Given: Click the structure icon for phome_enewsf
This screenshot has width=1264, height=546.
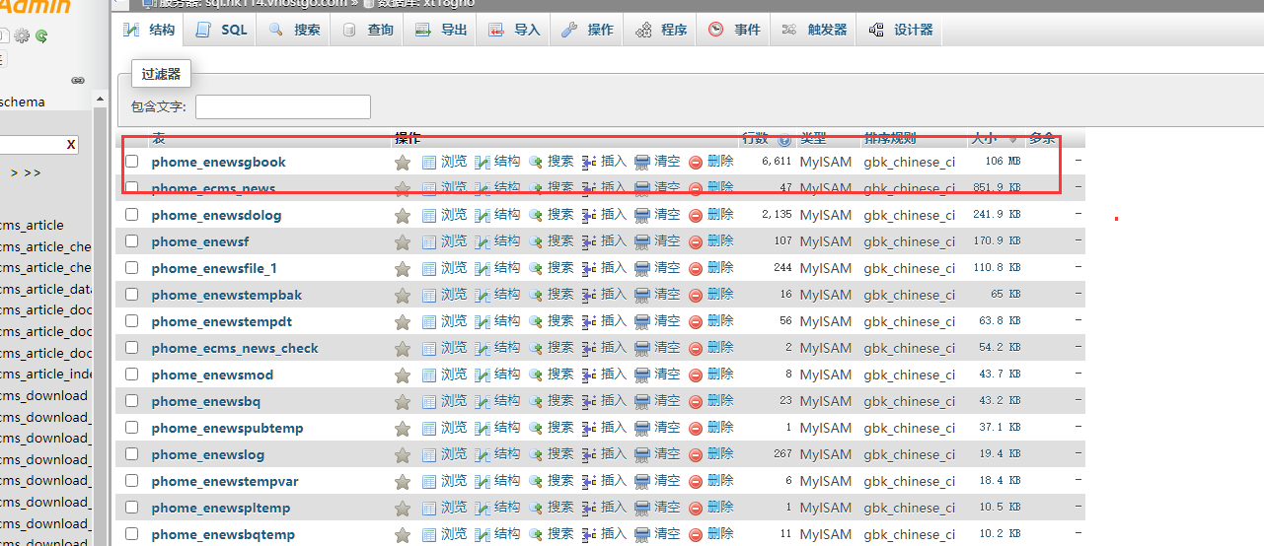Looking at the screenshot, I should (x=483, y=241).
